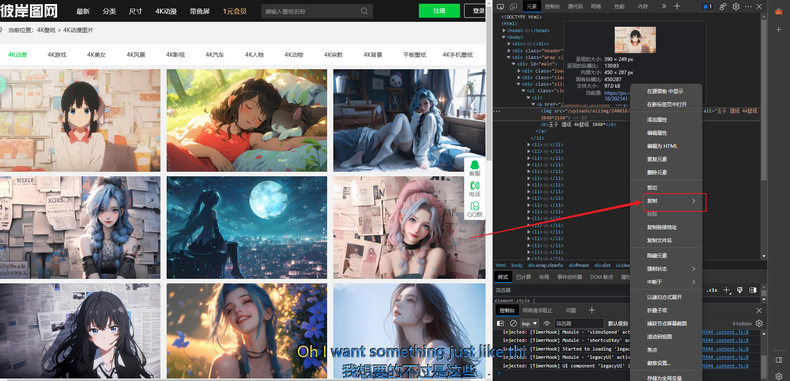
Task: Choose 编辑为 HTML from context menu
Action: [x=666, y=146]
